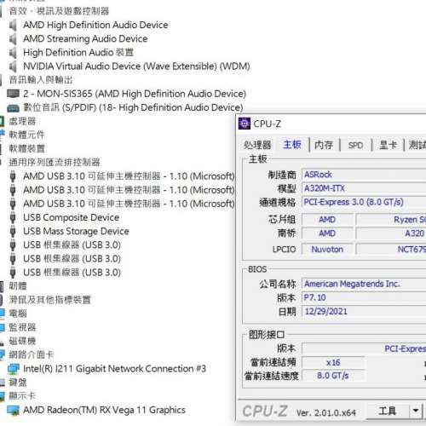Click the USB icon of USB Mass Storage Device
The height and width of the screenshot is (426, 426).
pyautogui.click(x=13, y=232)
